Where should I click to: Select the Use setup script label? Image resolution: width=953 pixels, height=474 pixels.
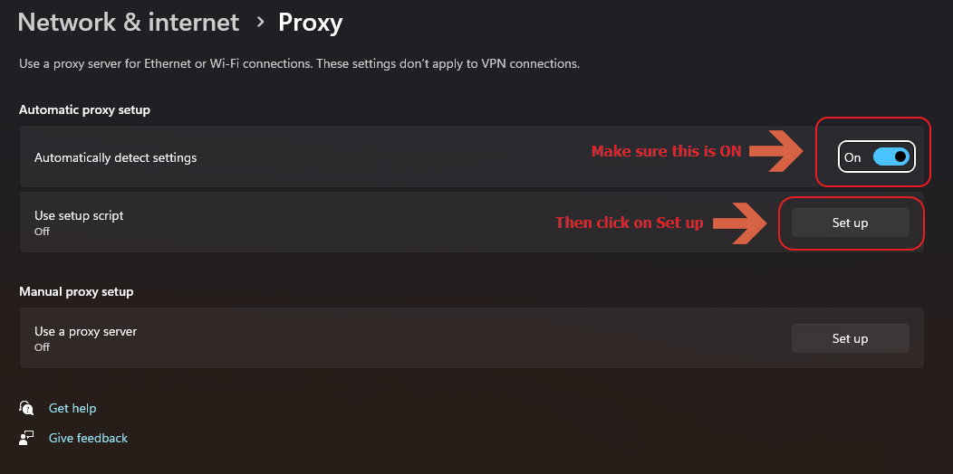point(79,216)
